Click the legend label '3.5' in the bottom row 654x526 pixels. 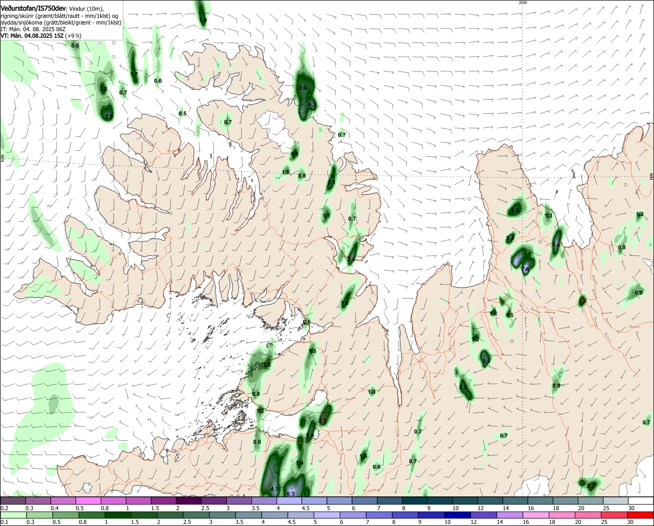click(x=239, y=522)
